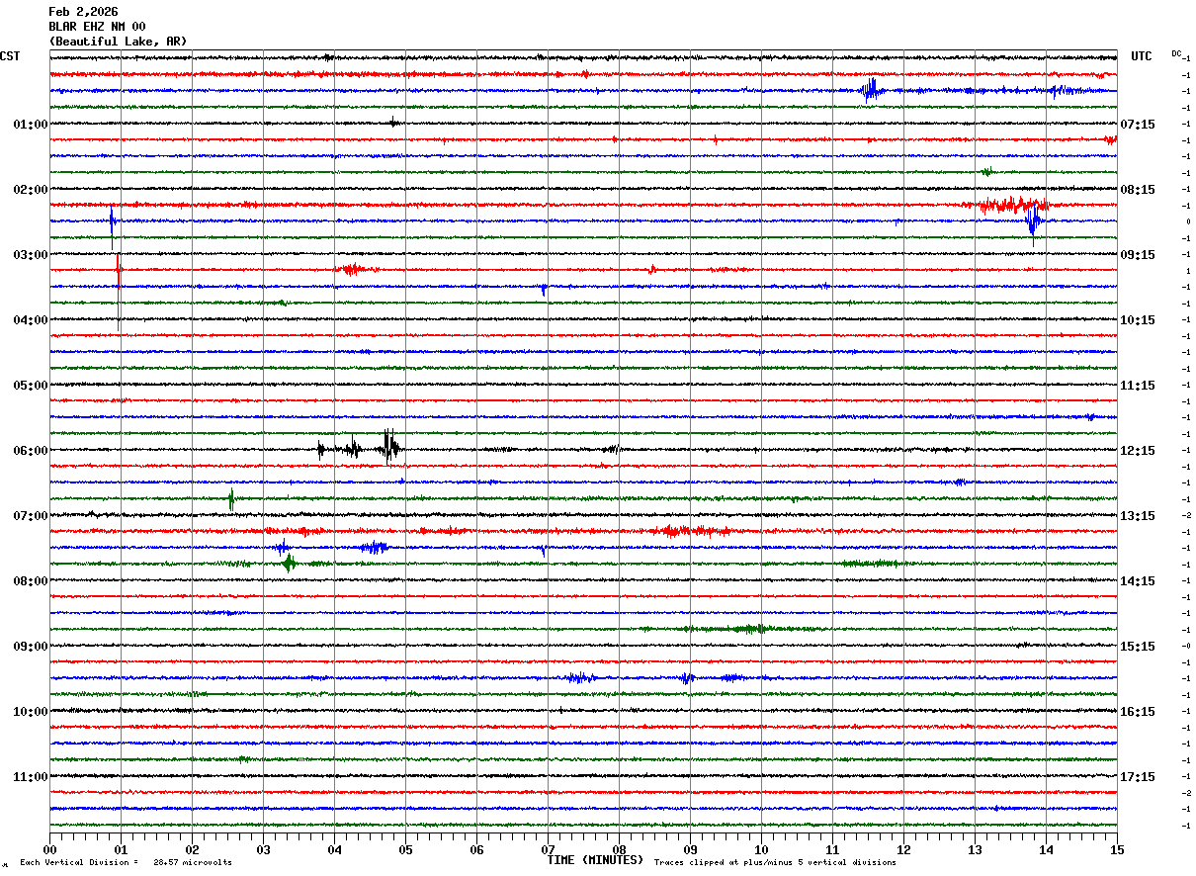The width and height of the screenshot is (1196, 876).
Task: Click the '13:15' UTC time label
Action: pyautogui.click(x=1139, y=516)
